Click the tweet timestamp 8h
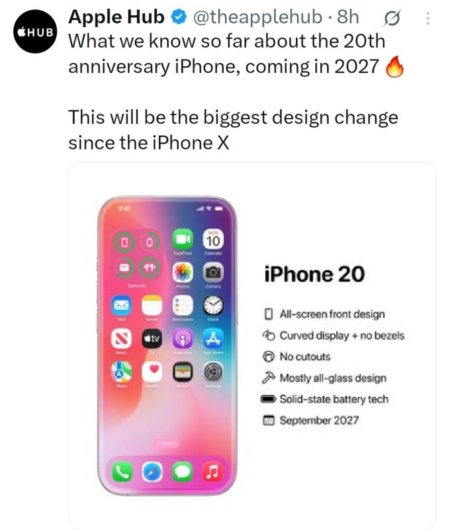The height and width of the screenshot is (530, 450). coord(347,17)
